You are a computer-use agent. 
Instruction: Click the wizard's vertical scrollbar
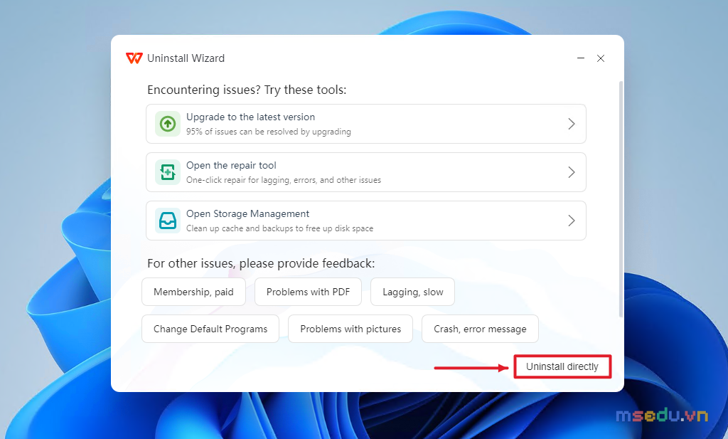point(621,200)
